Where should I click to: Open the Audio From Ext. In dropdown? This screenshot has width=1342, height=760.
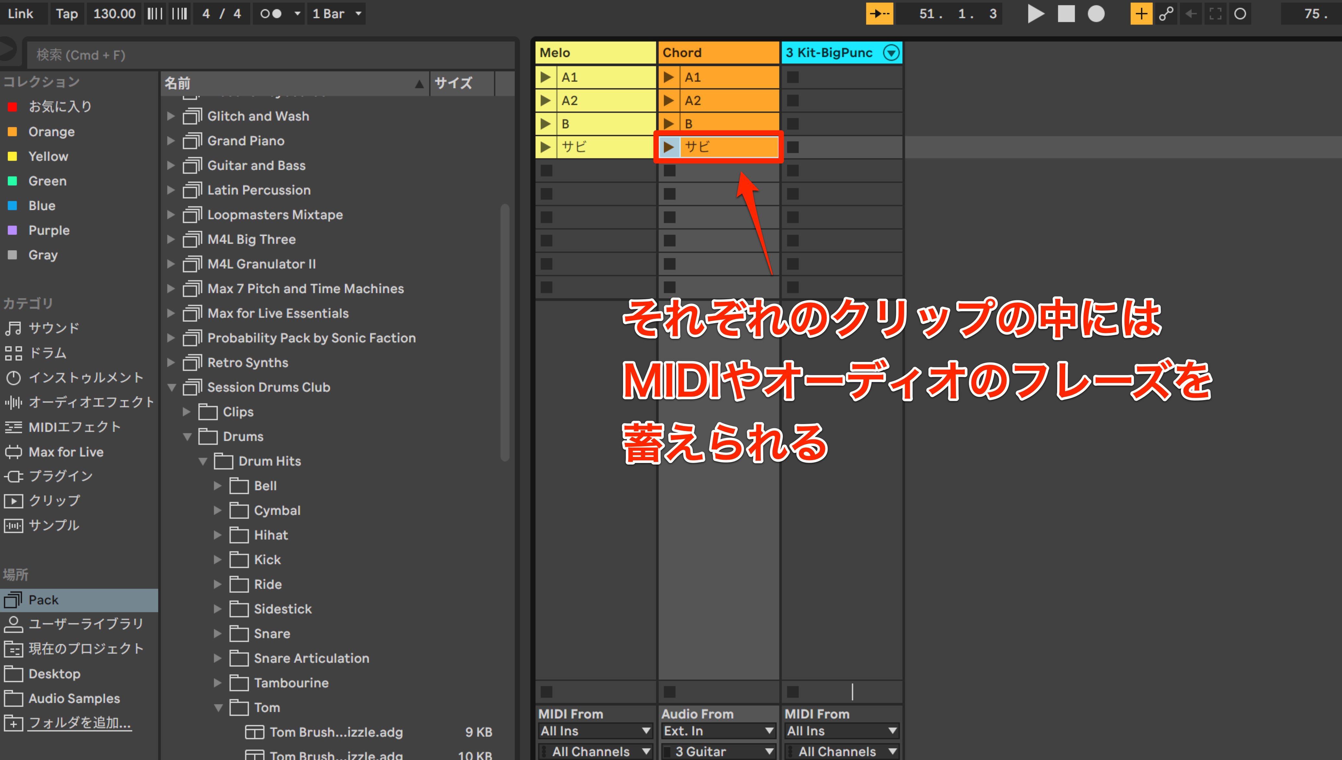click(x=718, y=731)
